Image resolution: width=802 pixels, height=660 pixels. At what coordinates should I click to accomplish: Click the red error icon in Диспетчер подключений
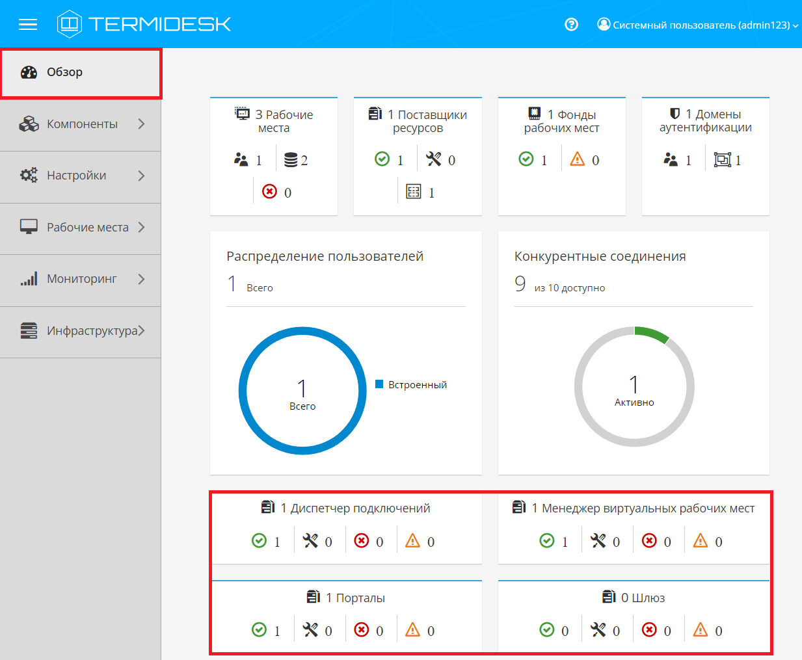(x=362, y=541)
